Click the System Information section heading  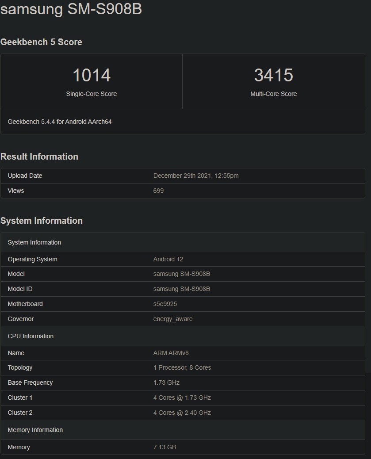(42, 221)
